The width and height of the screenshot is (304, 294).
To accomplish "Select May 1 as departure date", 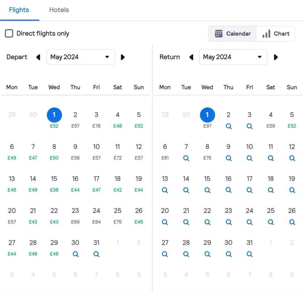I will coord(54,115).
